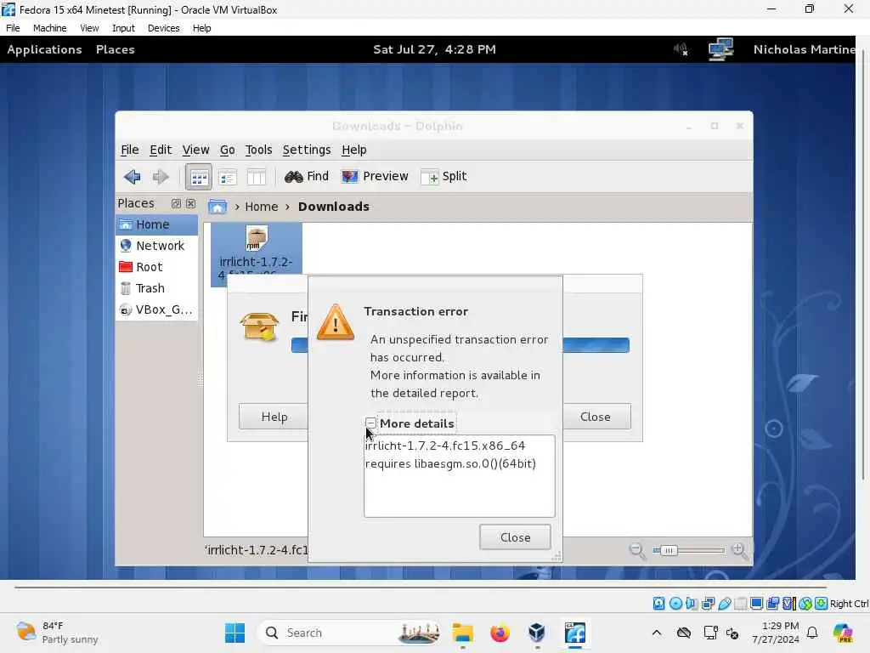Screen dimensions: 870x653
Task: Select Trash in Places panel
Action: (x=156, y=288)
